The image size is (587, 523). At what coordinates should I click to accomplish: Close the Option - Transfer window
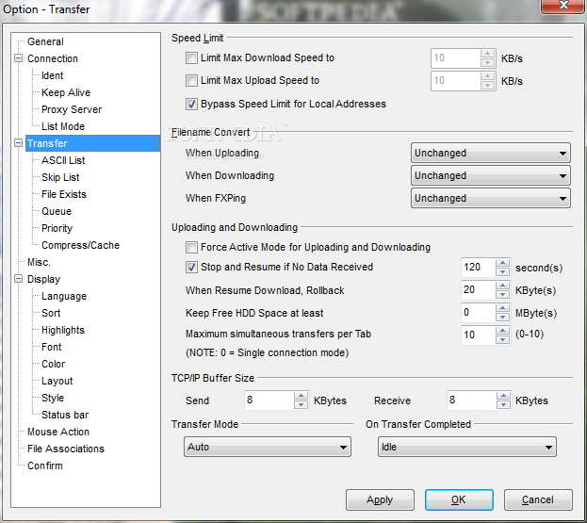[x=563, y=6]
